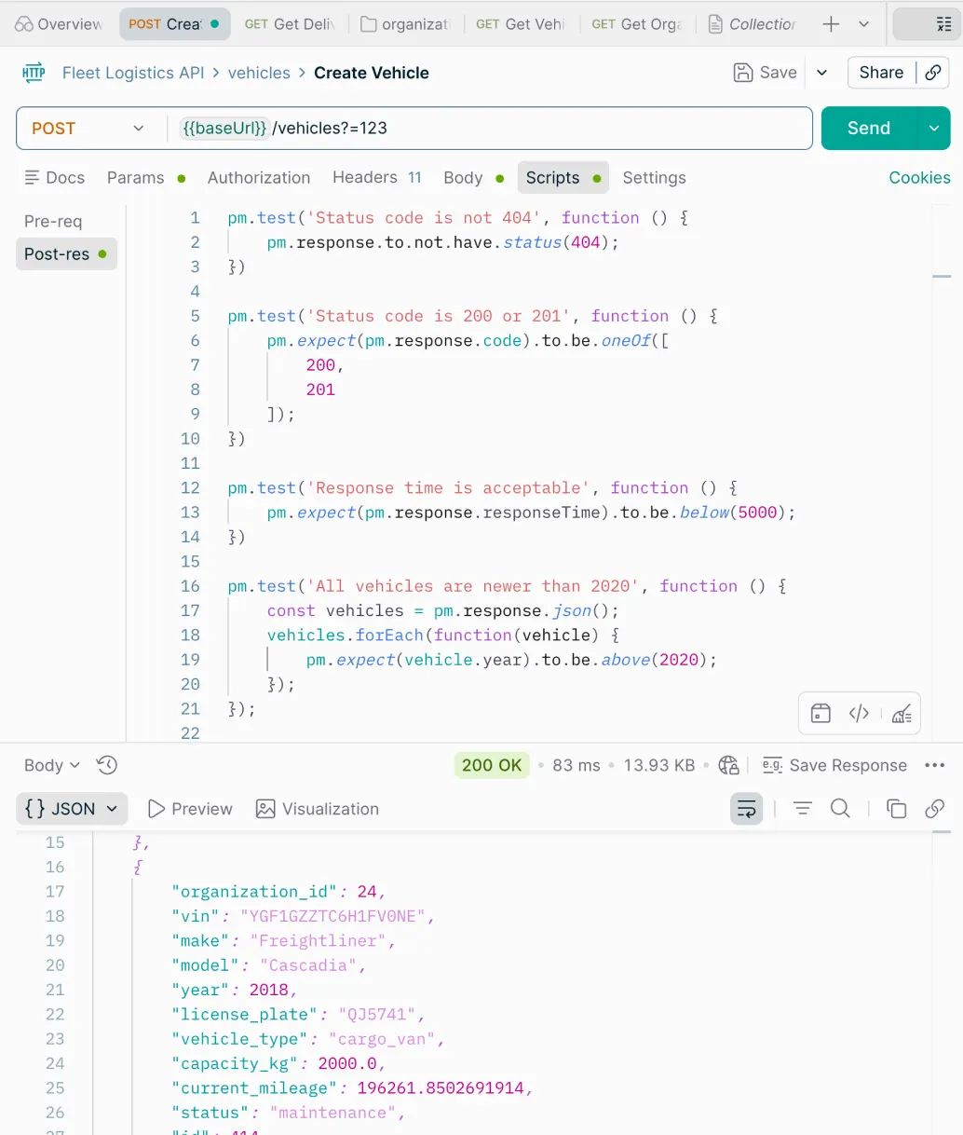Viewport: 963px width, 1135px height.
Task: Click the request URL input field
Action: pyautogui.click(x=489, y=129)
